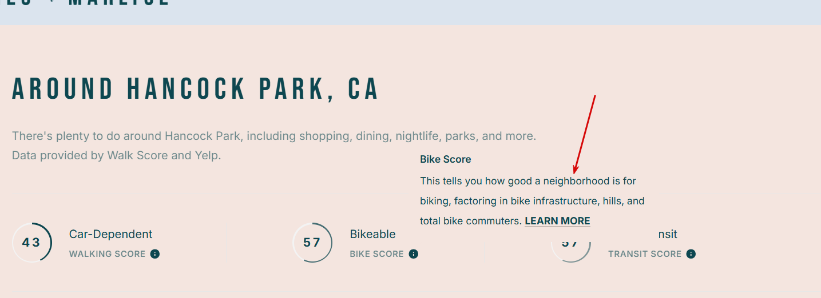Click the Bike Score info icon
The height and width of the screenshot is (298, 821).
414,254
